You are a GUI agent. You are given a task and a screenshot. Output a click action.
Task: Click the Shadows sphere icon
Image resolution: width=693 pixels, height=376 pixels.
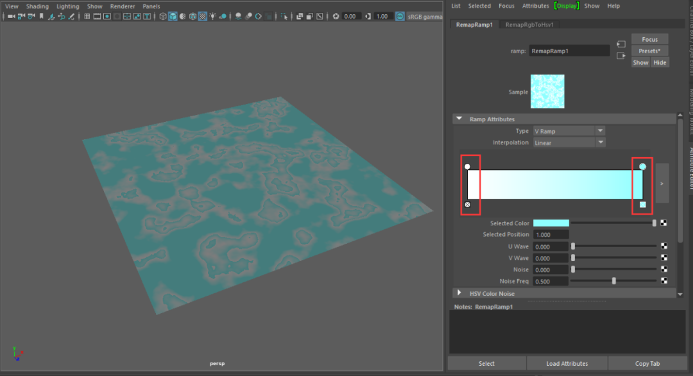223,16
